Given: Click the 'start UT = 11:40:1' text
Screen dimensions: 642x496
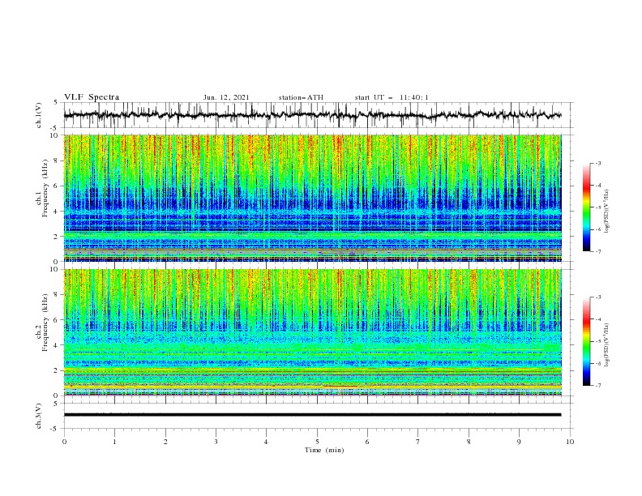Looking at the screenshot, I should point(392,97).
